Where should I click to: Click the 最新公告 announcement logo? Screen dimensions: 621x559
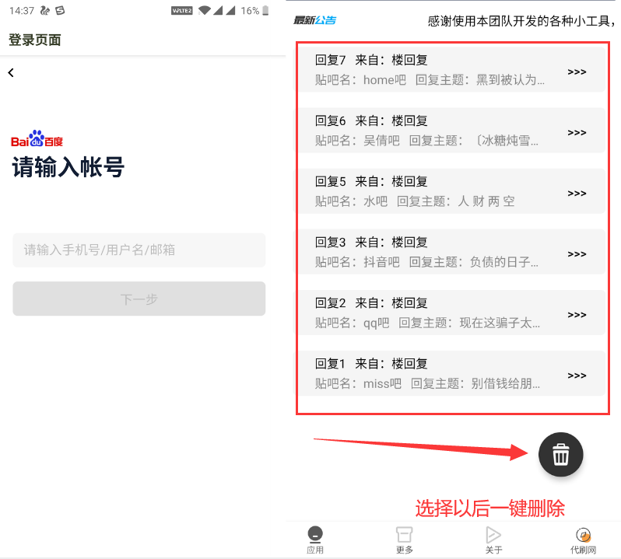(314, 20)
